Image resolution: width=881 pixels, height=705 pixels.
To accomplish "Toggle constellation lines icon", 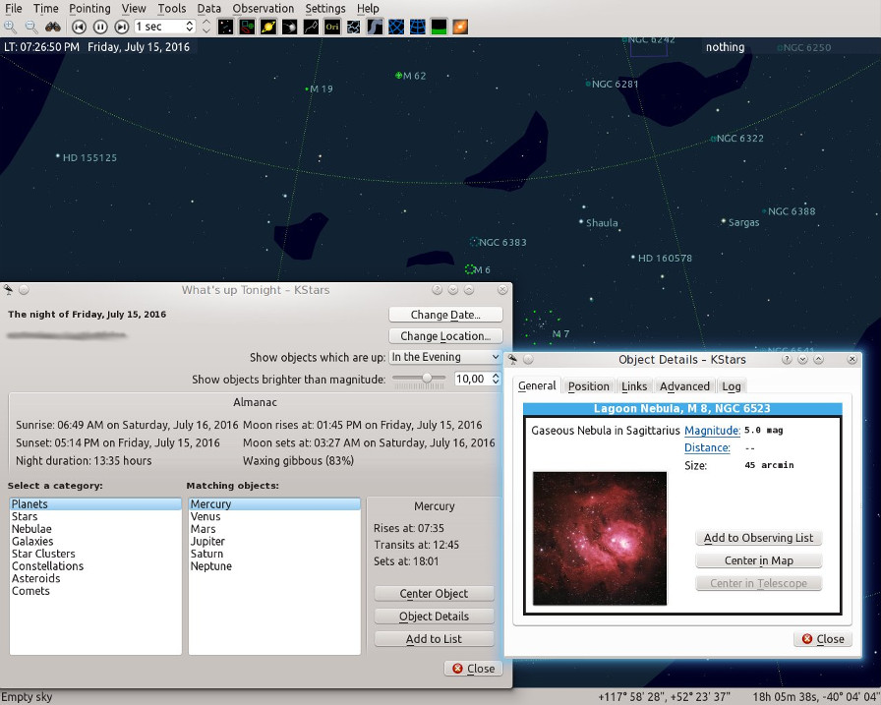I will pos(311,27).
